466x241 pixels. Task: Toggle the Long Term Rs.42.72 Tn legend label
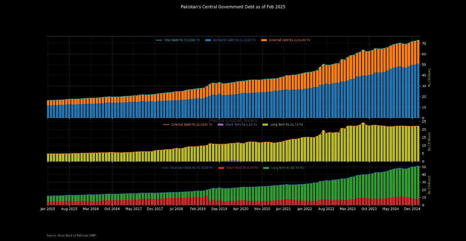click(x=287, y=168)
